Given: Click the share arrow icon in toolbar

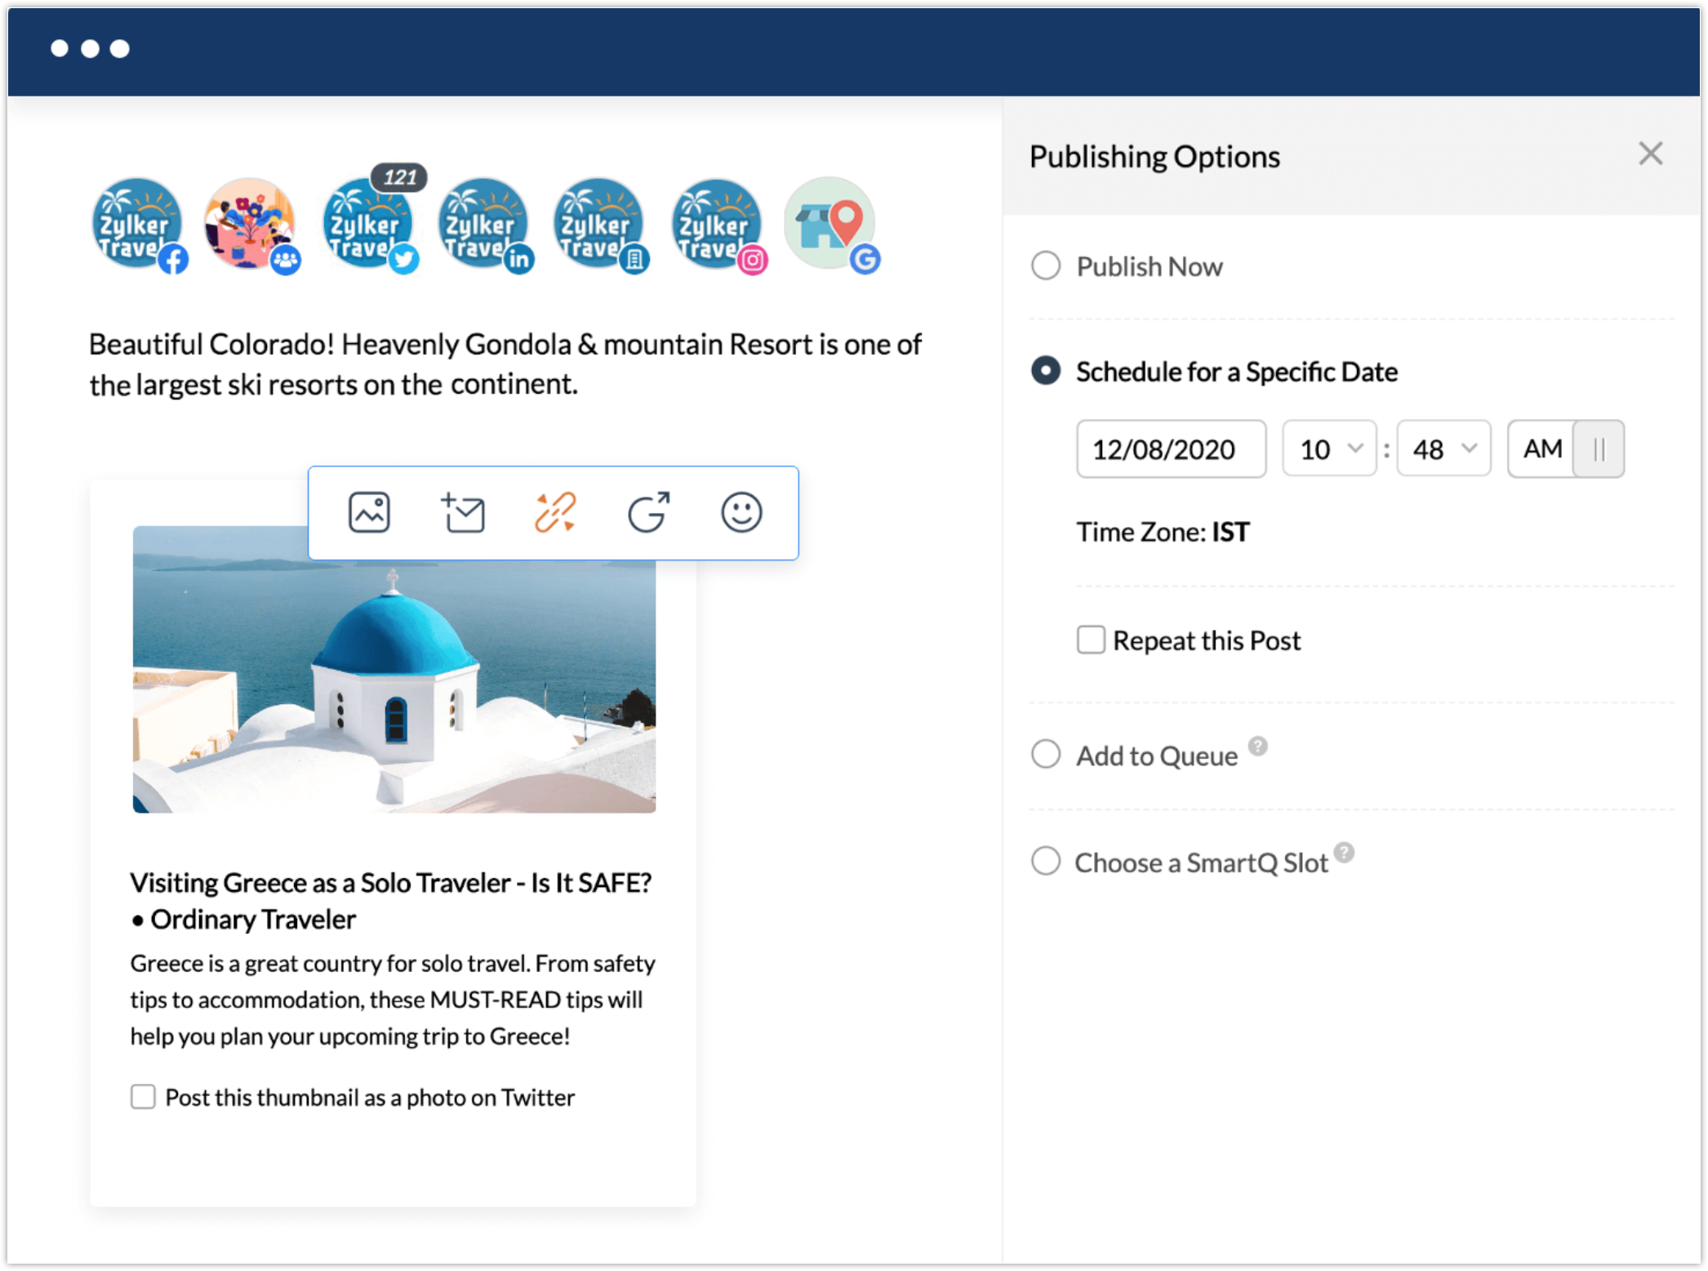Looking at the screenshot, I should click(x=649, y=513).
